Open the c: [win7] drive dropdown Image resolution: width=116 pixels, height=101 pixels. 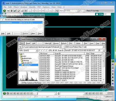[x=37, y=51]
